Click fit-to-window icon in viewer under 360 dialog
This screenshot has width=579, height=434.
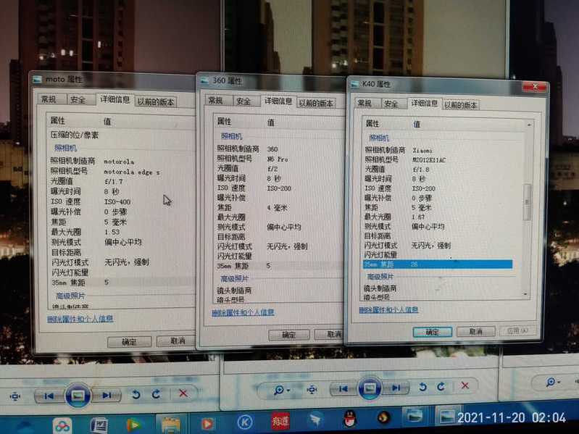click(312, 389)
